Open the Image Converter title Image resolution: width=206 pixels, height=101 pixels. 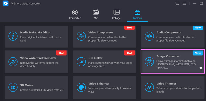(x=168, y=56)
